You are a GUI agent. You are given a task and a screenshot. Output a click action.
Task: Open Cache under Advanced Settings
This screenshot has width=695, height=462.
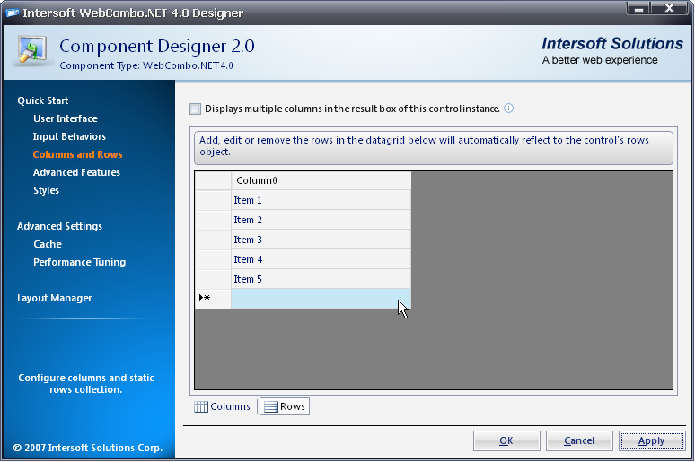tap(48, 244)
